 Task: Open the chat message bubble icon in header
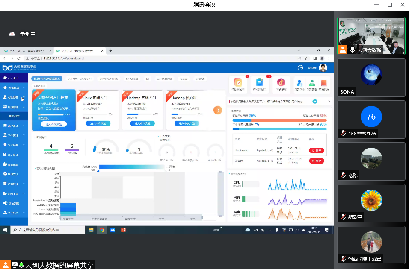300,67
